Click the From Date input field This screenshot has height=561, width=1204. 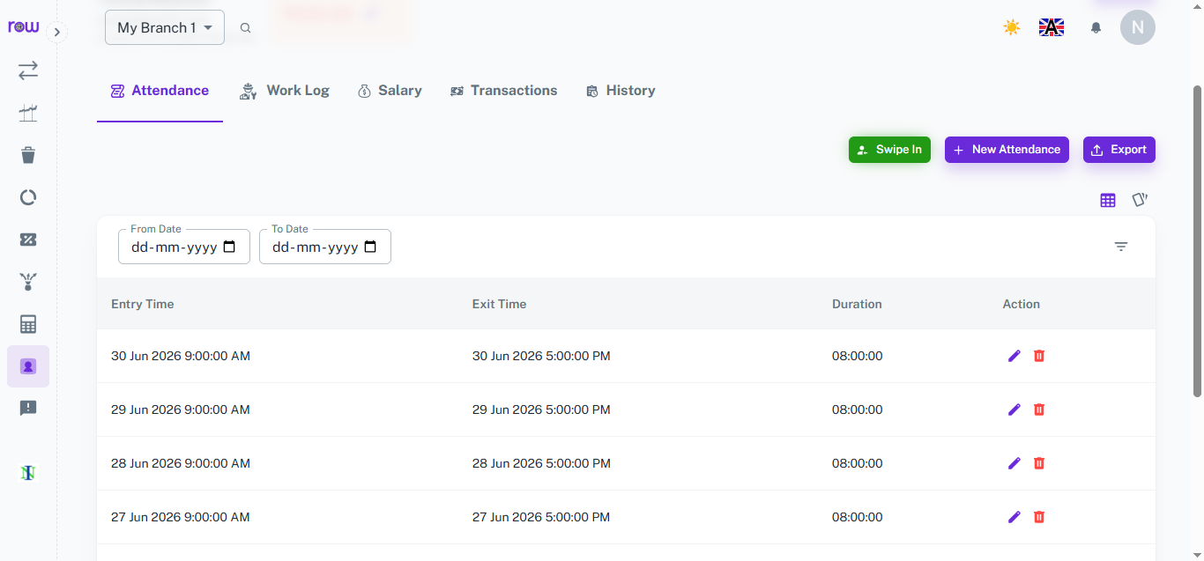click(x=184, y=247)
